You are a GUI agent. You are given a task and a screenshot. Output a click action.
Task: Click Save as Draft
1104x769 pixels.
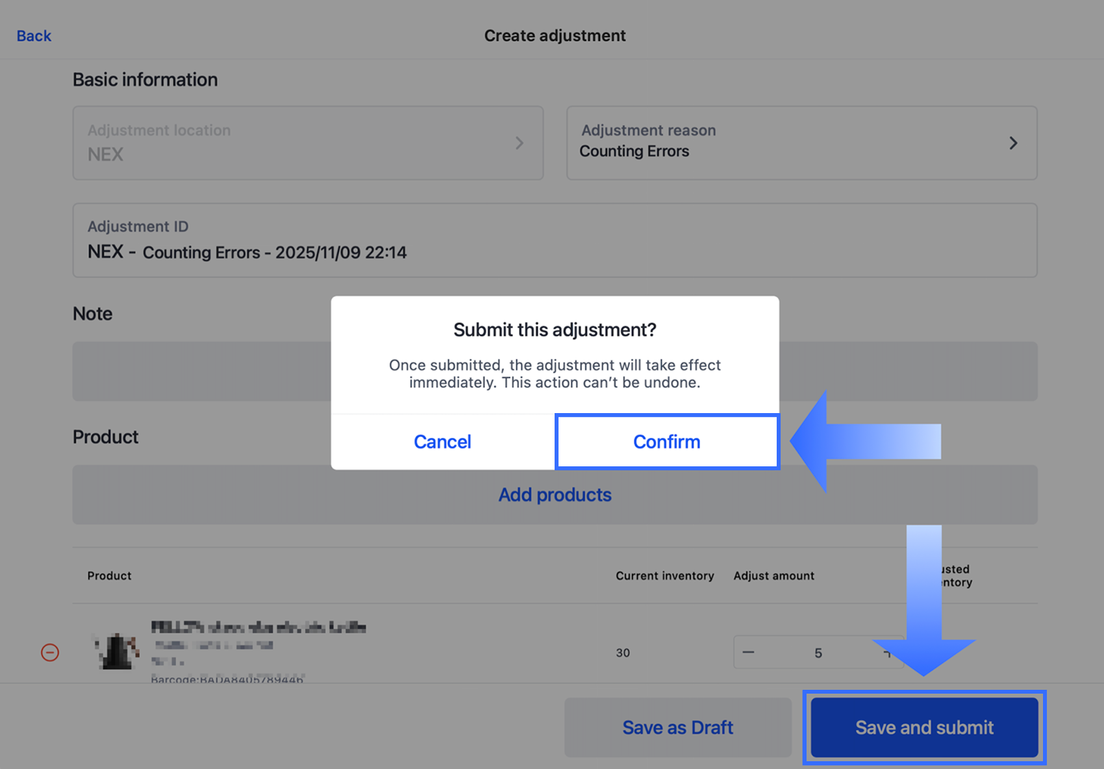click(x=677, y=727)
